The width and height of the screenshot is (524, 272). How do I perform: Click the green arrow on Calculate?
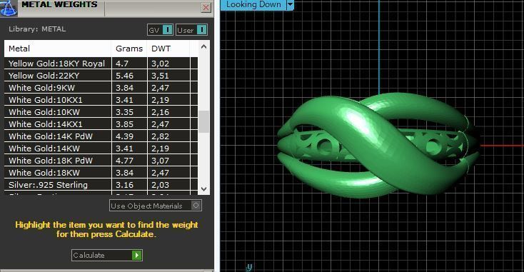[x=136, y=256]
